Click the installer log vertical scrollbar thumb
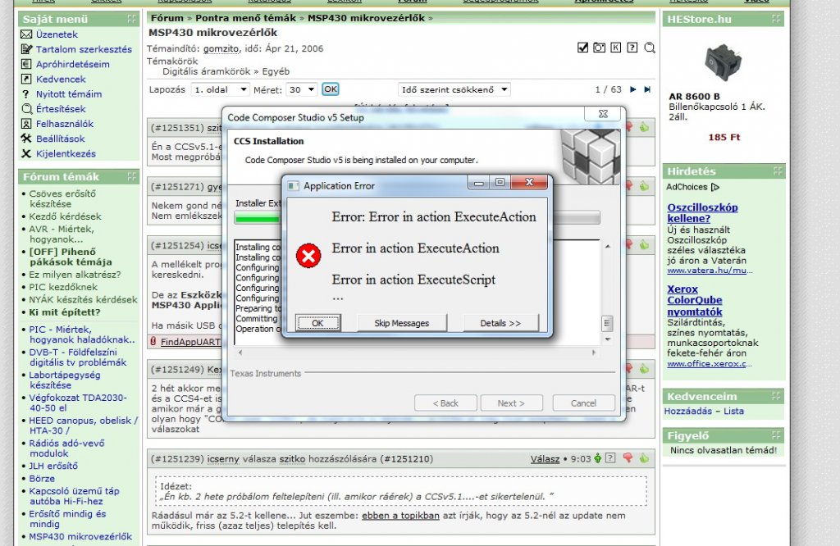This screenshot has height=546, width=840. (x=607, y=323)
